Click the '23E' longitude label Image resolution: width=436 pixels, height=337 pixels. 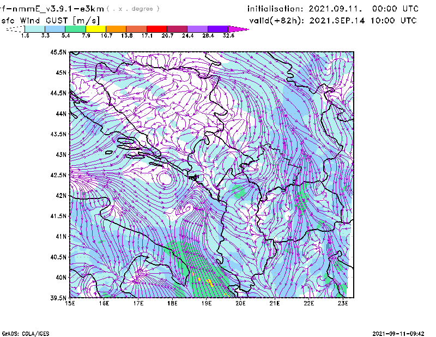pos(343,303)
